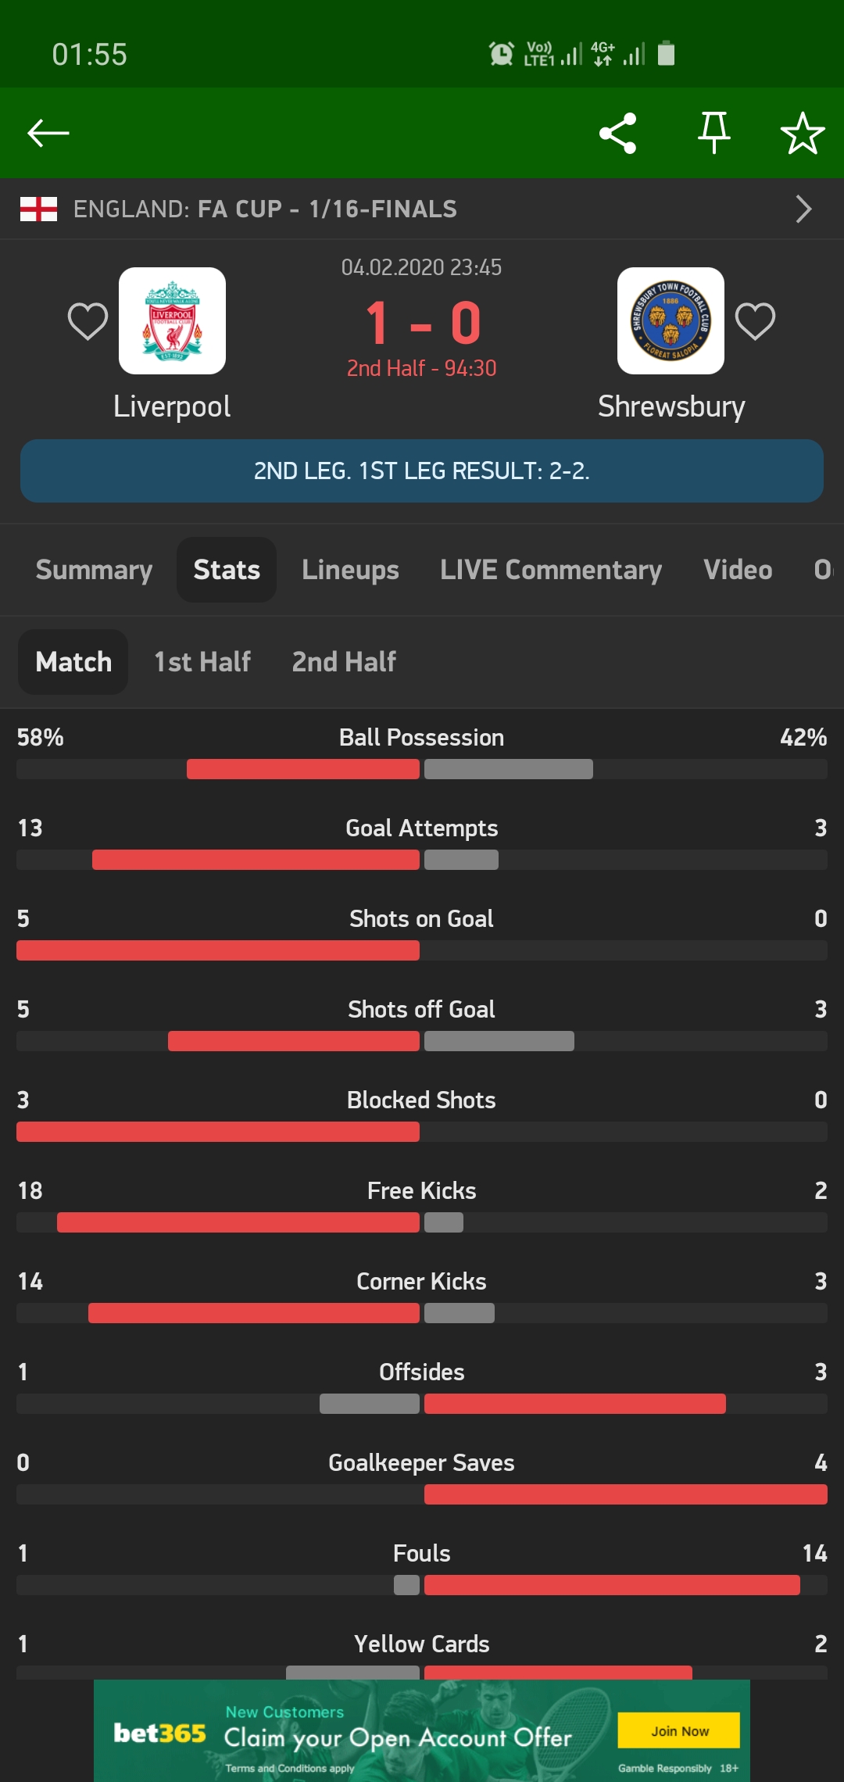The height and width of the screenshot is (1782, 844).
Task: Open the LIVE Commentary tab
Action: [551, 570]
